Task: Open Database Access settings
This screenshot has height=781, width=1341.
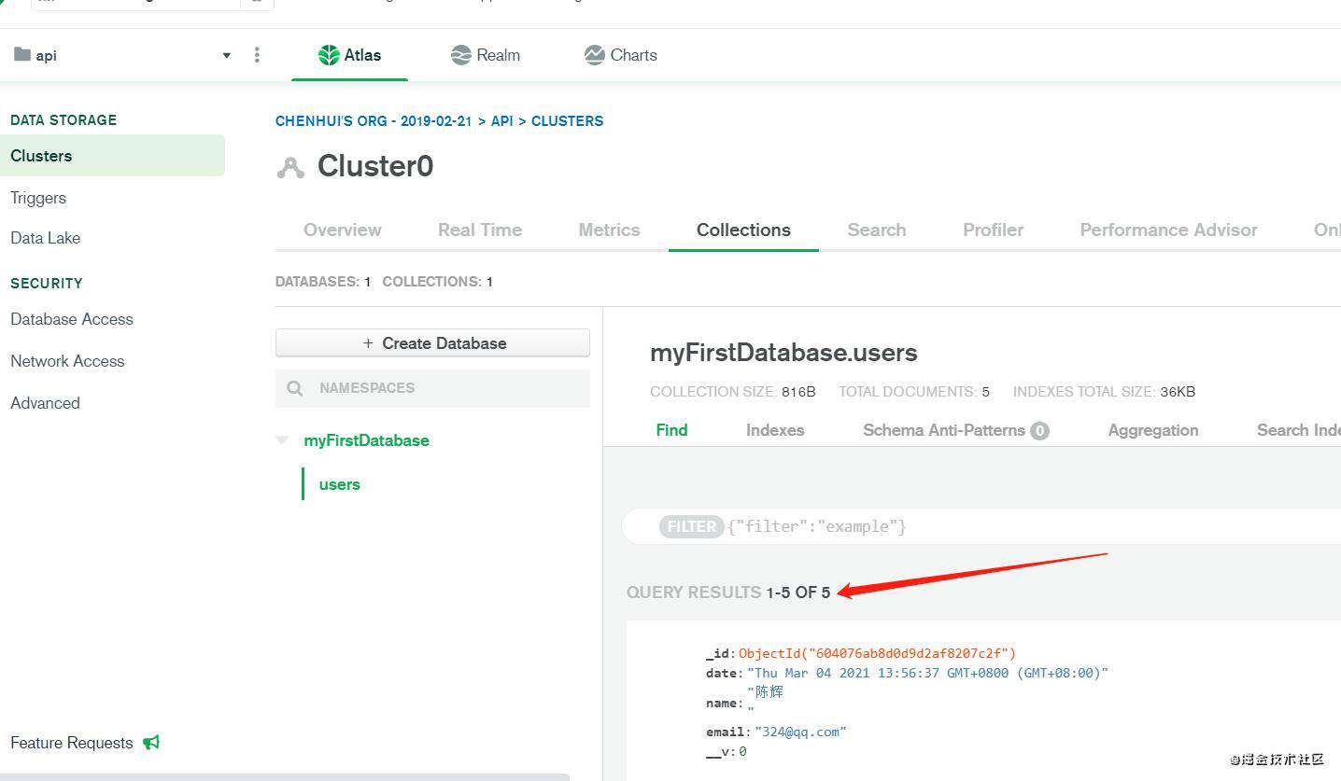Action: [72, 319]
